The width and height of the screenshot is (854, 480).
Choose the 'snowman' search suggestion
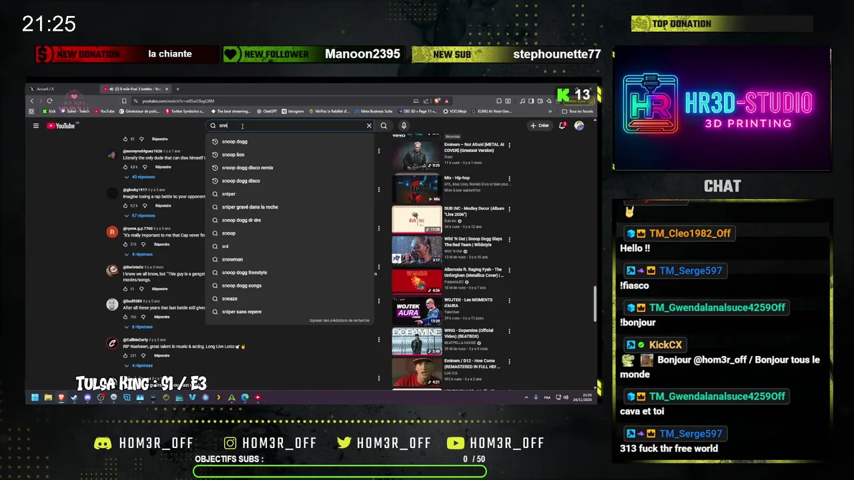tap(290, 259)
